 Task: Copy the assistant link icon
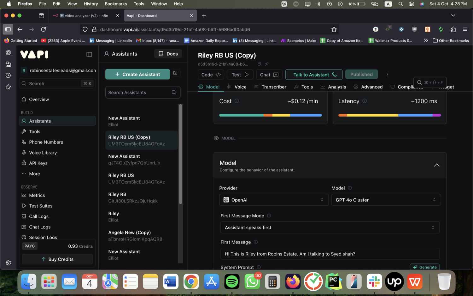coord(266,64)
